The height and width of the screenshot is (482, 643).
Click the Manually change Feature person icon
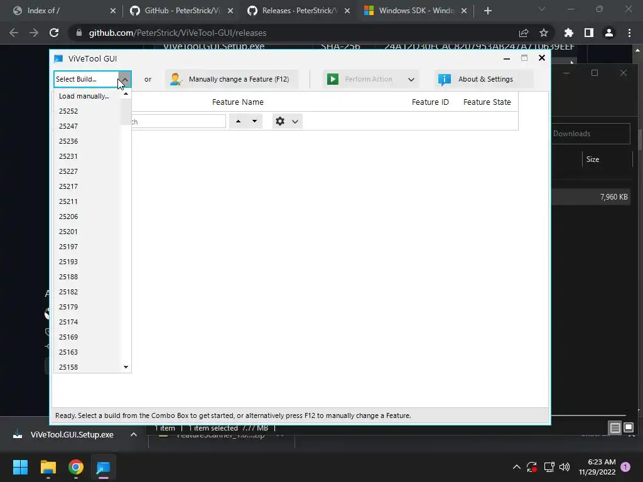(176, 79)
